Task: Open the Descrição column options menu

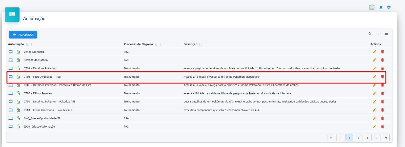Action: click(x=205, y=44)
